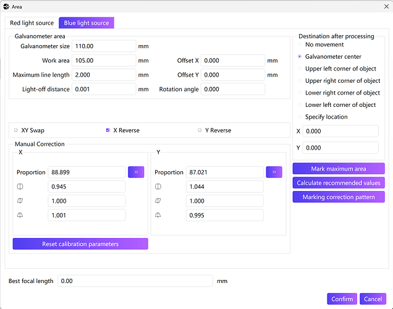Click the Y Proportion field 87.021
The image size is (393, 309).
(225, 172)
